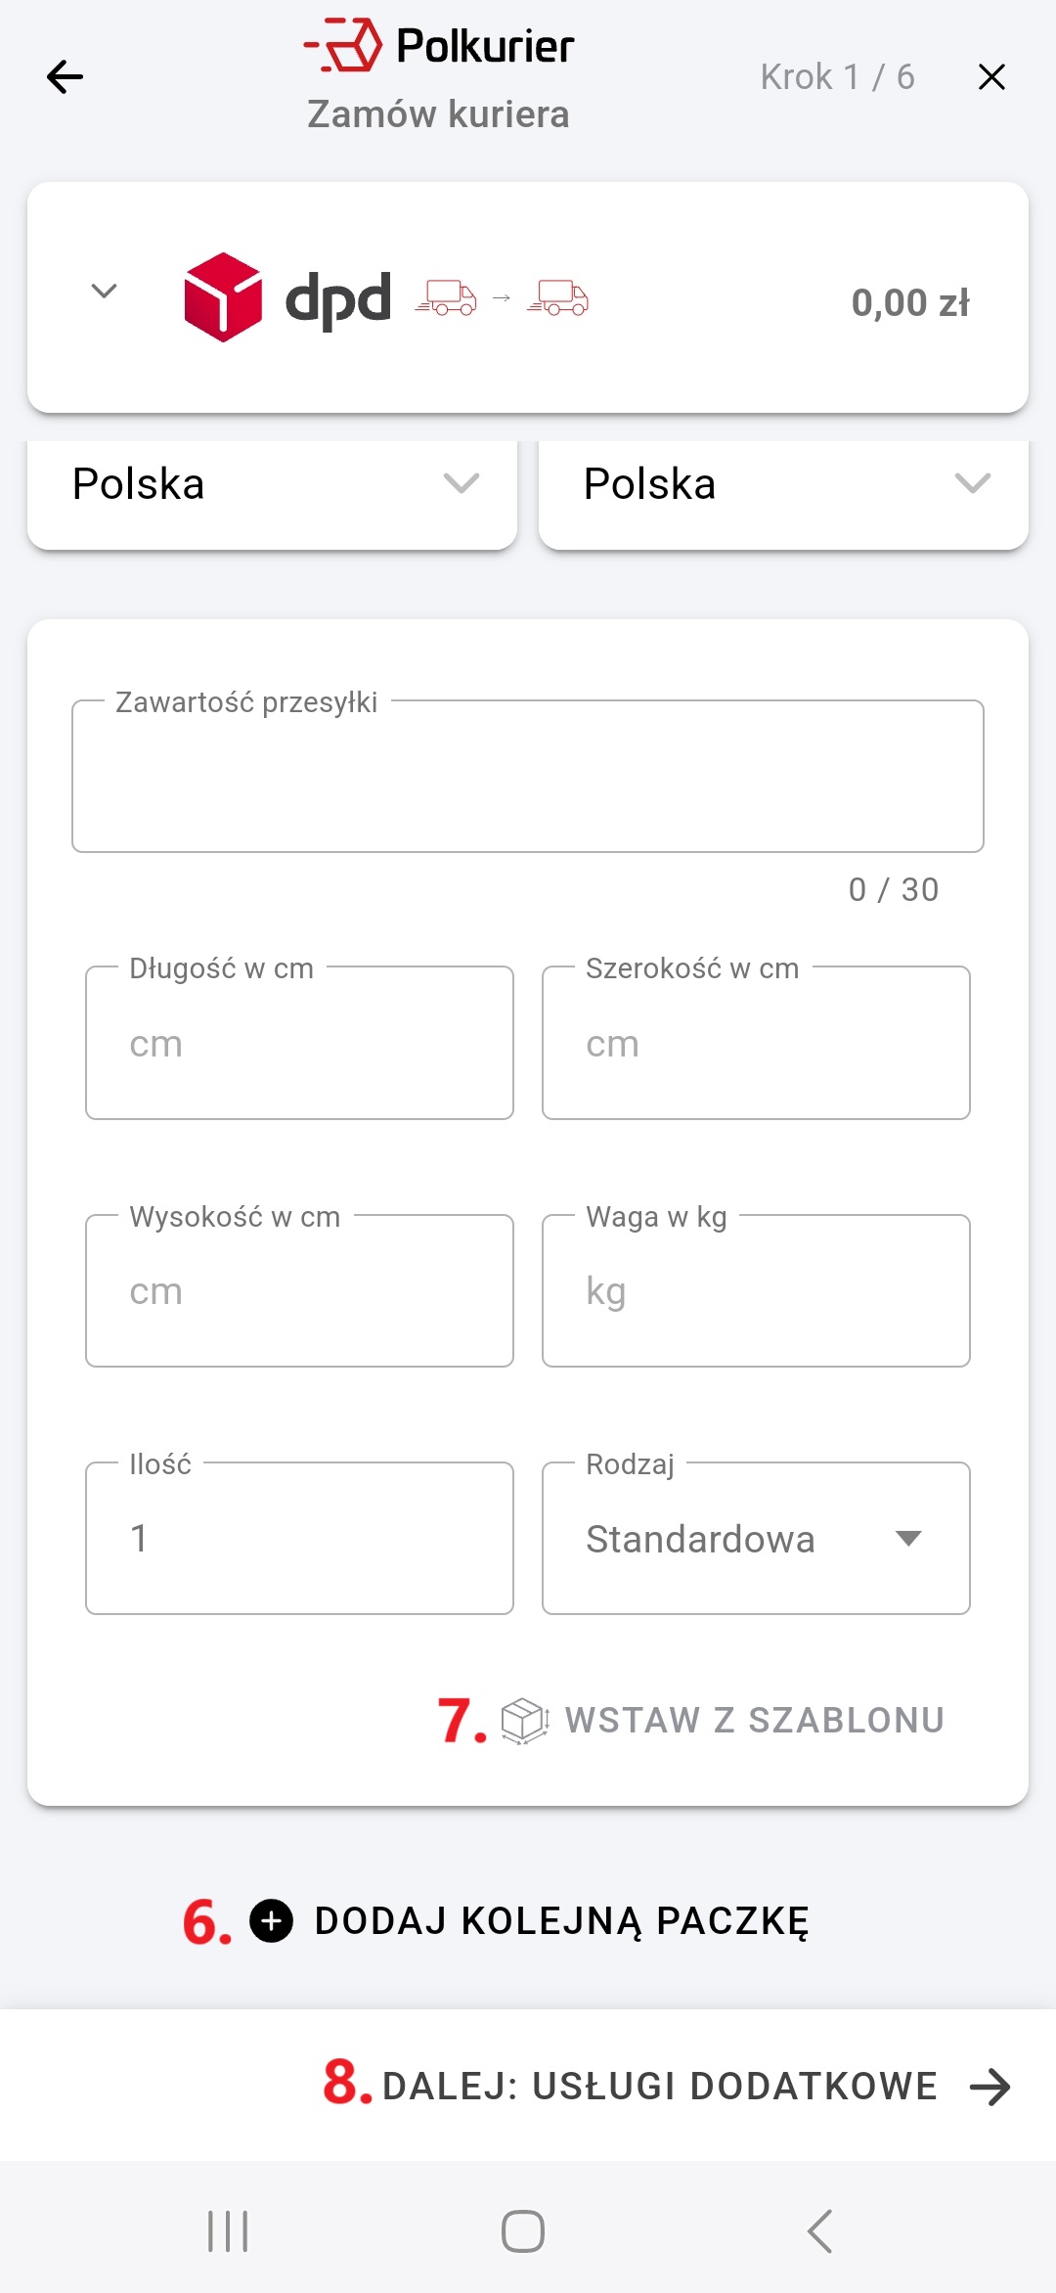Tap Dodaj kolejną paczkę

pyautogui.click(x=560, y=1920)
